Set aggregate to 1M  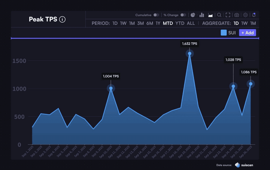[x=253, y=23]
